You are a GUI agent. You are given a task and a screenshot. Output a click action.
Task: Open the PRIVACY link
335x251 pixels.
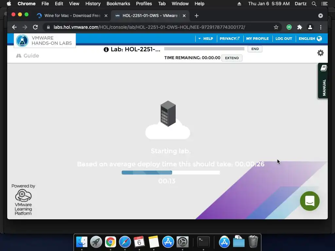[x=229, y=39]
